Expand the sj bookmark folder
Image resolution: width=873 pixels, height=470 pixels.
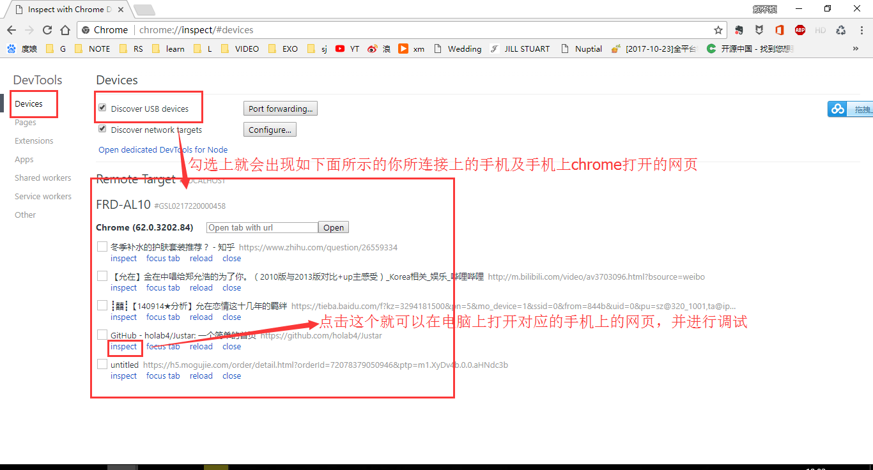(317, 49)
